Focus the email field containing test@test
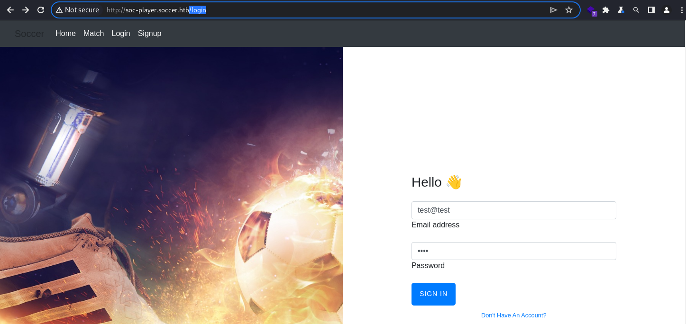This screenshot has width=686, height=324. [514, 210]
